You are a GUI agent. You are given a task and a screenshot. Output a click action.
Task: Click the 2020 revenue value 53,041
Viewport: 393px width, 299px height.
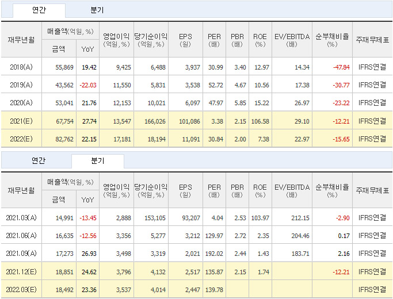(x=64, y=103)
